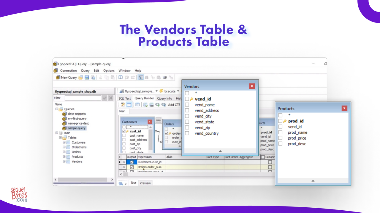Tick the vend_name checkbox

tap(187, 105)
